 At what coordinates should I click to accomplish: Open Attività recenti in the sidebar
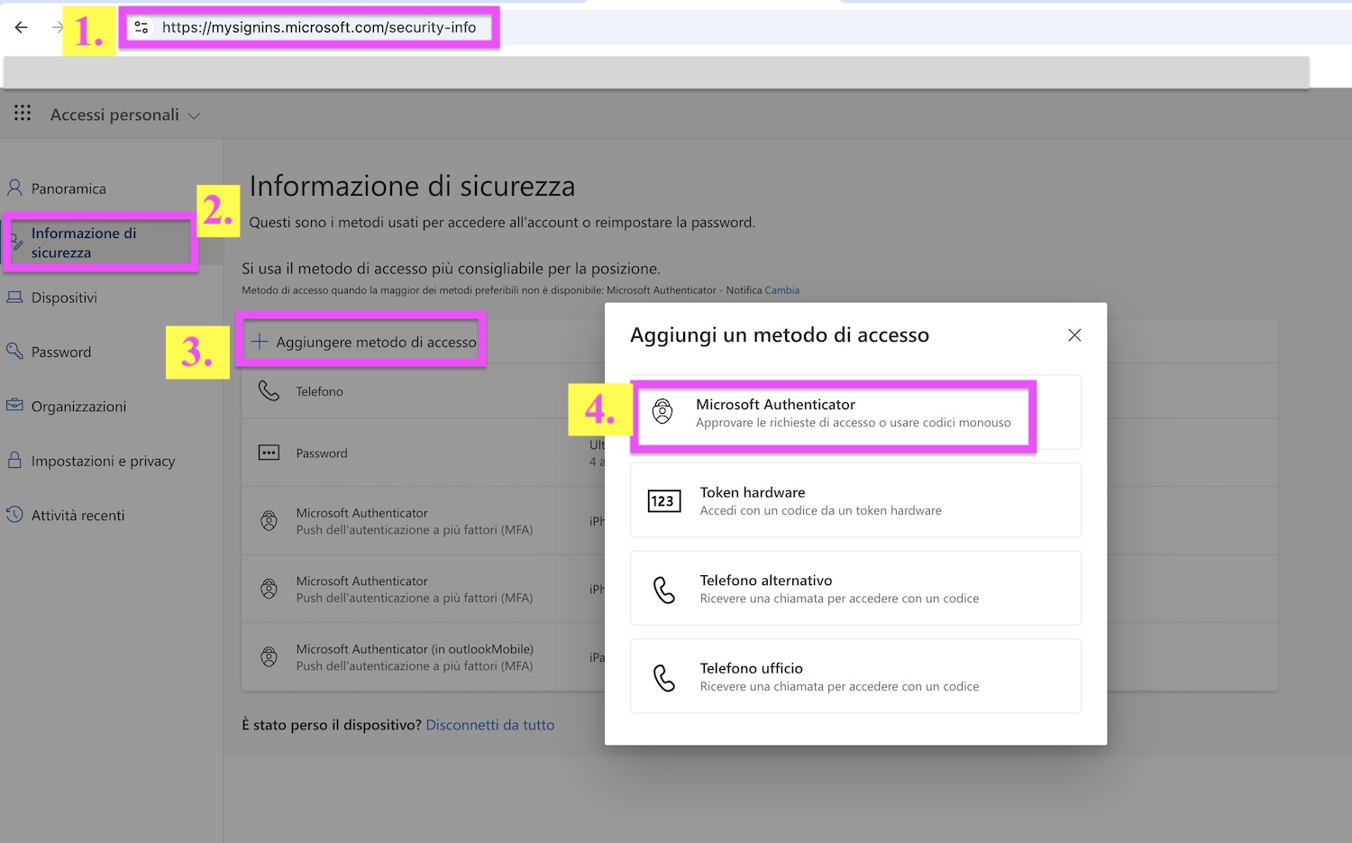(x=78, y=516)
